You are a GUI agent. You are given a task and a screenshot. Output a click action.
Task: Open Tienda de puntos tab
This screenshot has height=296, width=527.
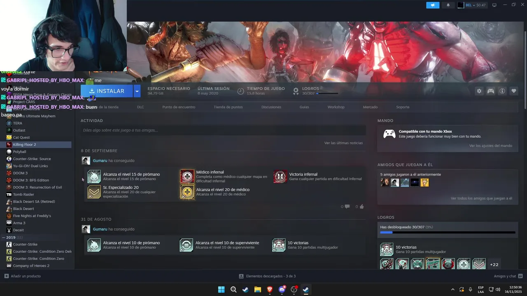tap(228, 107)
